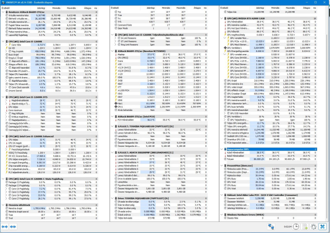Click clock icon of Uncore Szorzó
Screen dimensions: 330x233
pos(7,90)
